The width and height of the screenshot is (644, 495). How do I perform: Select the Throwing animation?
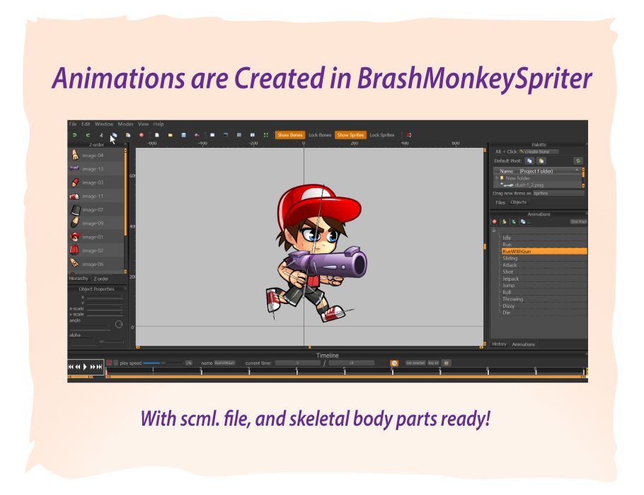[x=544, y=299]
